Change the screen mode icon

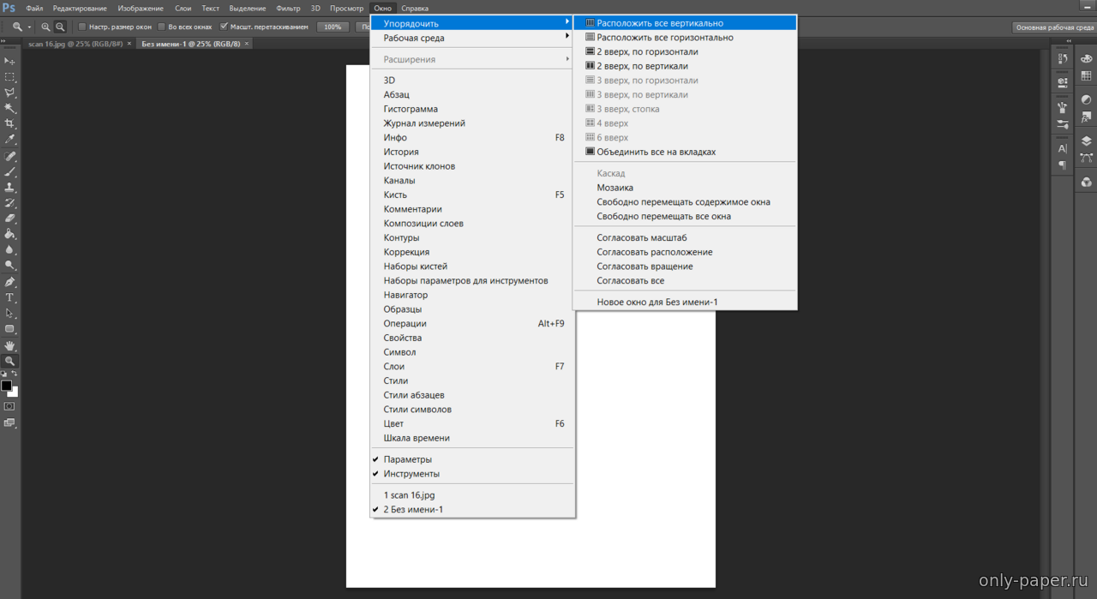[9, 423]
